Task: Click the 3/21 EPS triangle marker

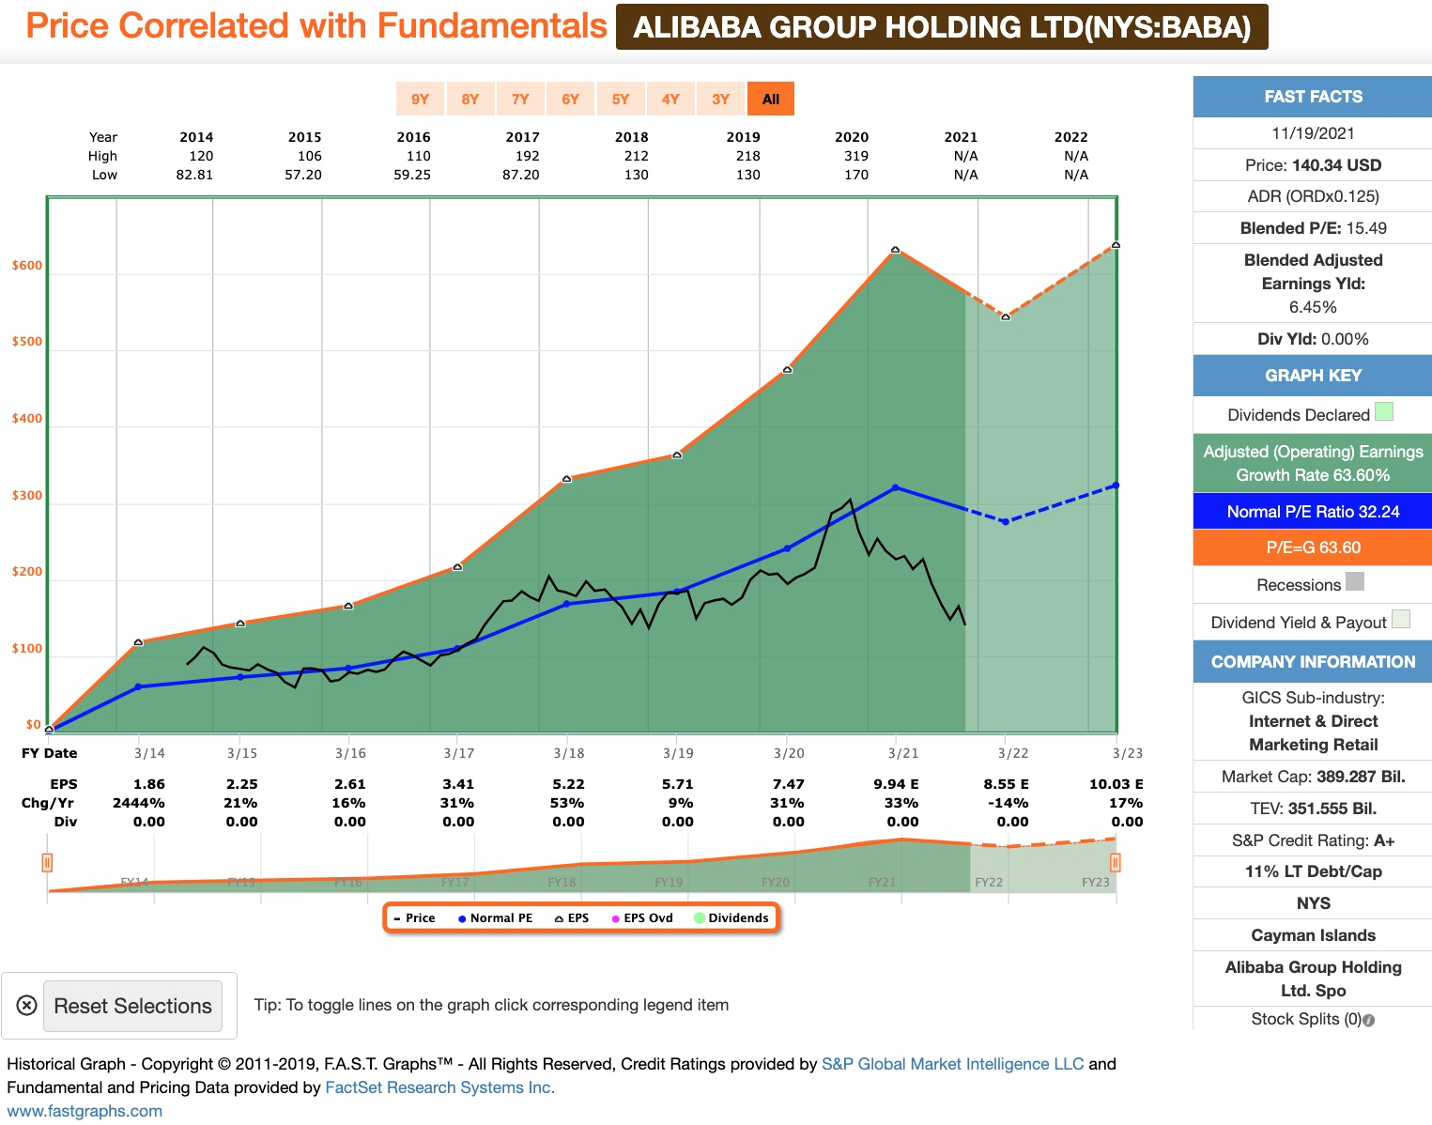Action: point(895,250)
